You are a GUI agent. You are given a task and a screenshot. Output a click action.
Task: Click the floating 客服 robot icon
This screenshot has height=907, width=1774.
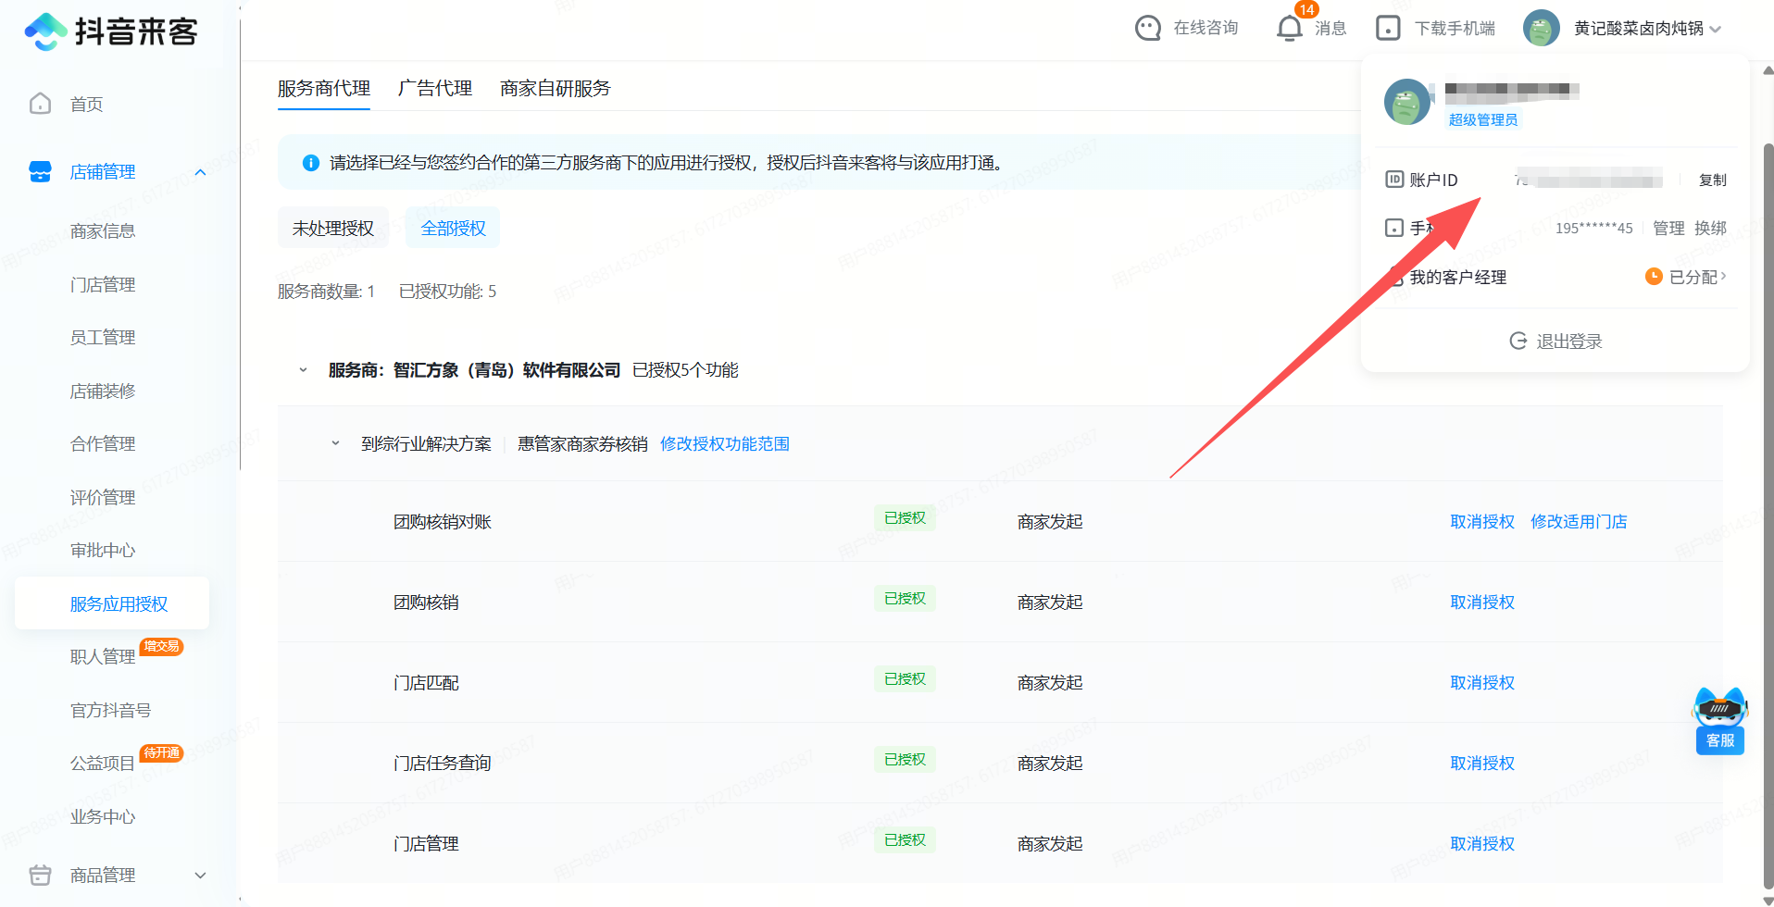click(x=1719, y=712)
